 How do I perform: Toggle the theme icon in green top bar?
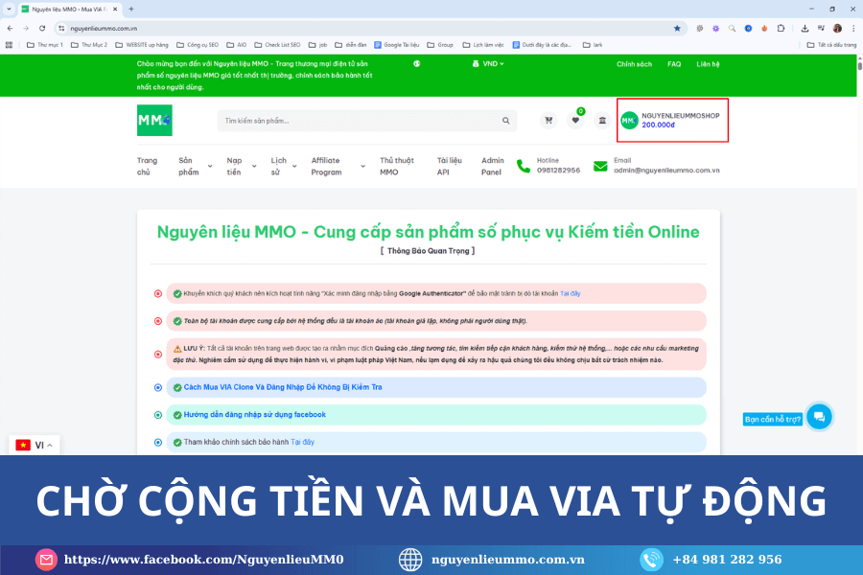(417, 64)
